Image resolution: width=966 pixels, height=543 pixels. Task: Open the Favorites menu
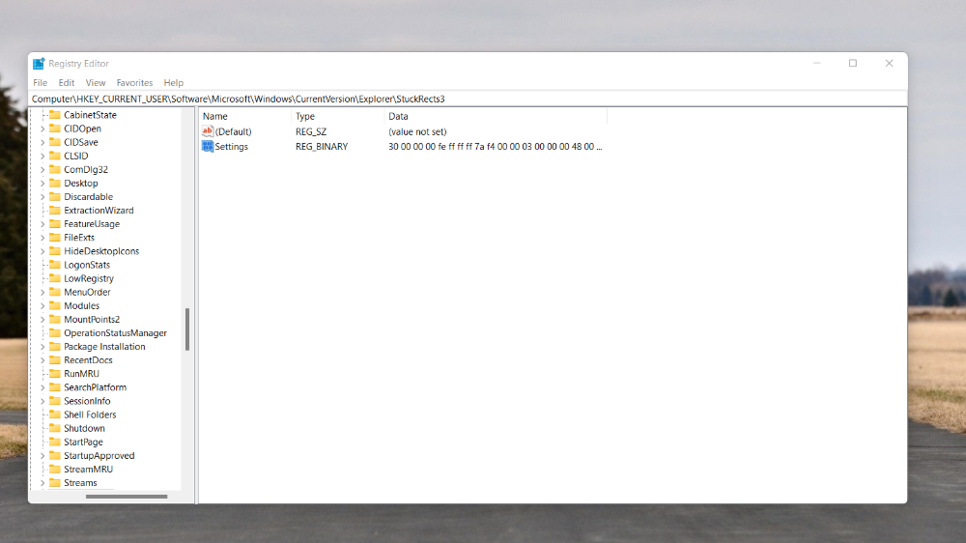click(x=134, y=83)
